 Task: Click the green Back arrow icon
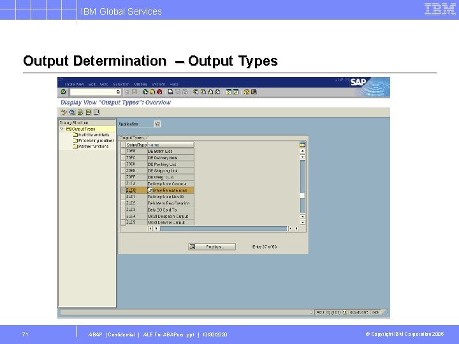[145, 92]
